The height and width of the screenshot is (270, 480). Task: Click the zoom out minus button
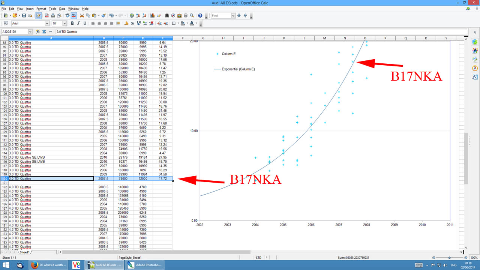click(x=434, y=258)
